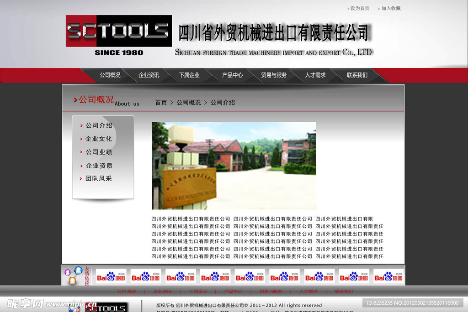The width and height of the screenshot is (468, 312).
Task: Open 产品中心 from the navigation bar
Action: (232, 75)
